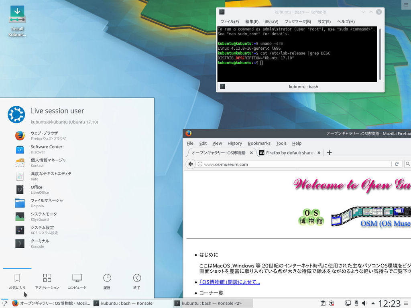
Task: Open Konsole's ファイル(F) menu
Action: pyautogui.click(x=230, y=22)
